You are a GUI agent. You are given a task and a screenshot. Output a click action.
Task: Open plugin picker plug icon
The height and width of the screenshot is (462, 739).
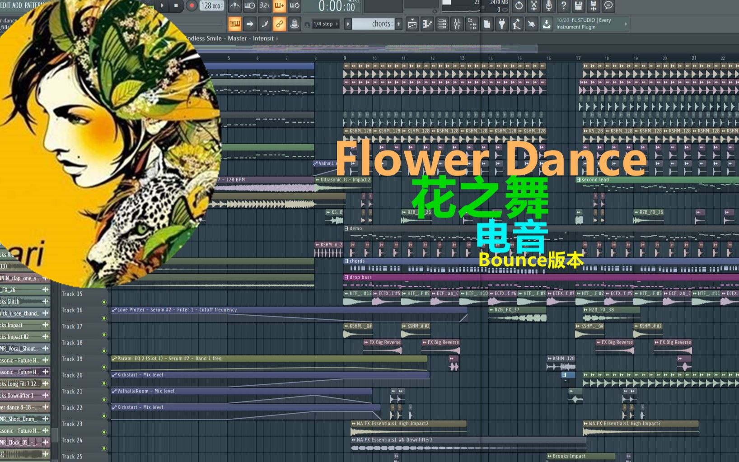[502, 24]
